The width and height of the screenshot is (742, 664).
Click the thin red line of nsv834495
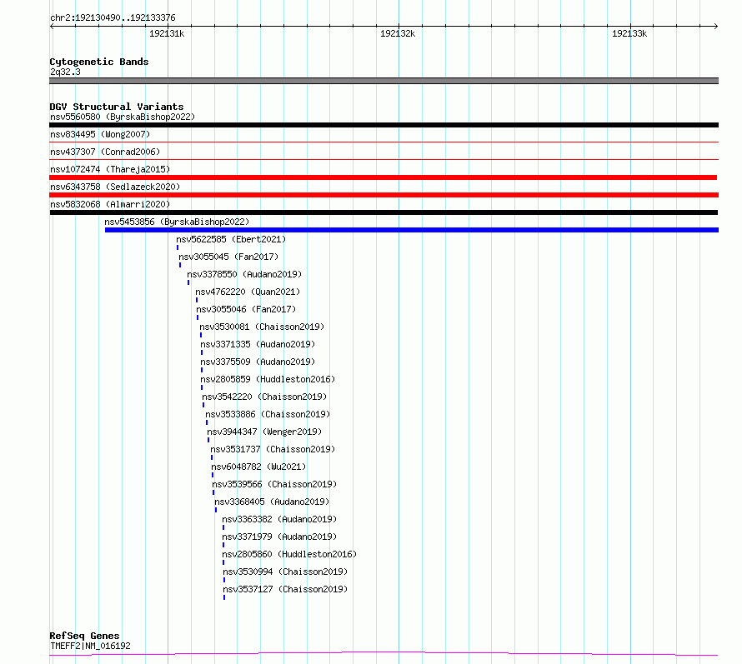[x=384, y=142]
